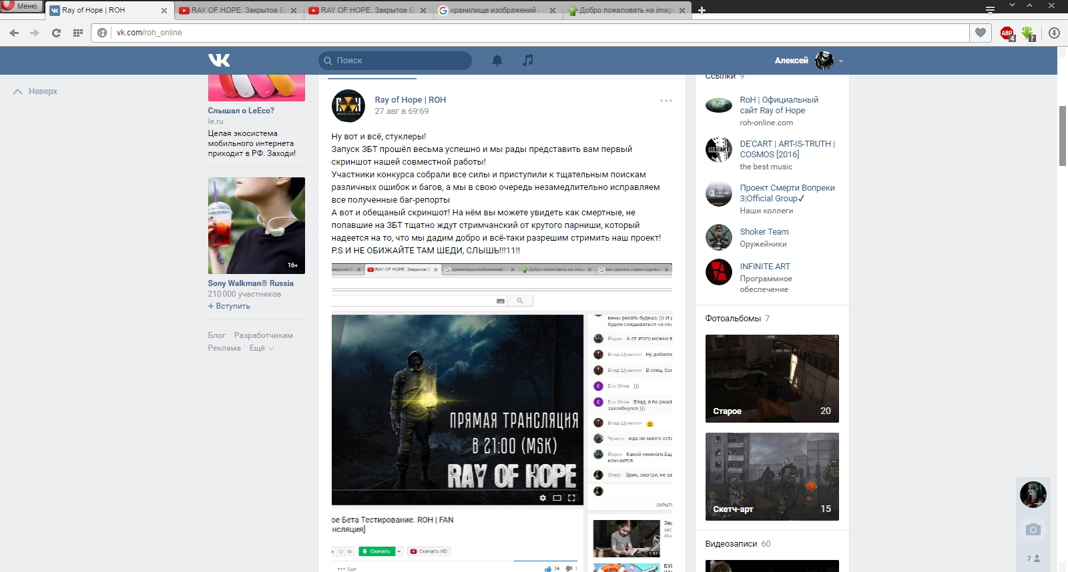The image size is (1068, 572).
Task: Switch to Добро пожаловать на imag tab
Action: click(625, 10)
